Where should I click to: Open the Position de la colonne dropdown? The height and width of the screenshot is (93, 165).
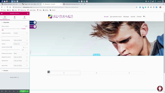[x=21, y=53]
